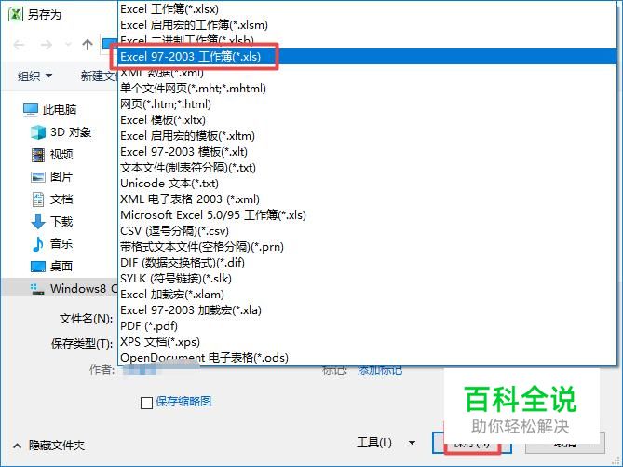Click the forward navigation arrow

47,45
